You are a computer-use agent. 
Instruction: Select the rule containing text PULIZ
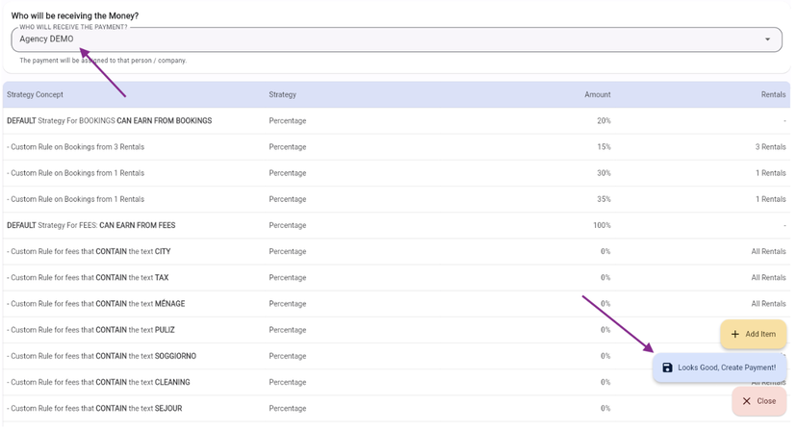coord(397,330)
